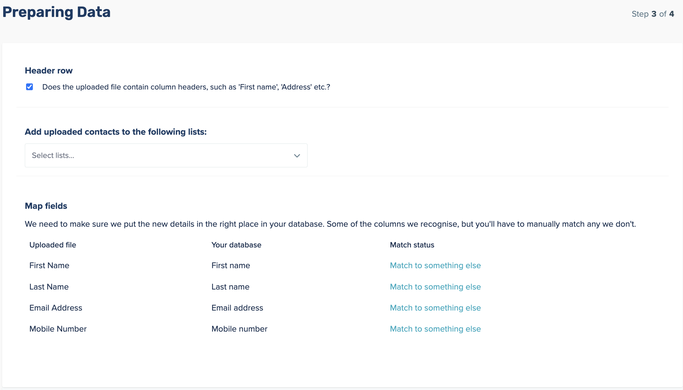Click the 'Match status' column header
This screenshot has width=683, height=390.
(x=412, y=245)
